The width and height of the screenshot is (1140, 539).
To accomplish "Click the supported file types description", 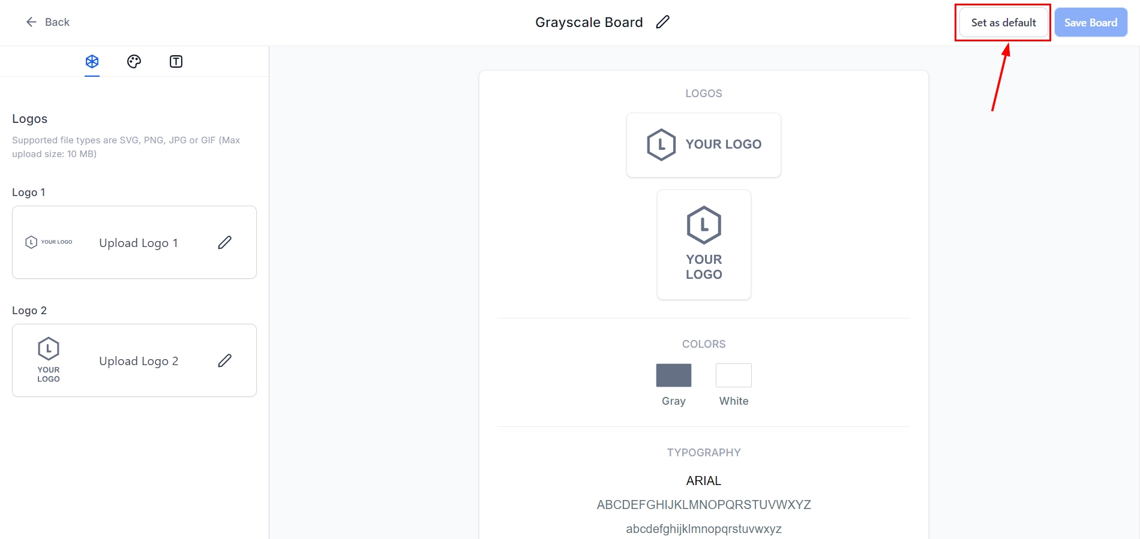I will tap(126, 147).
